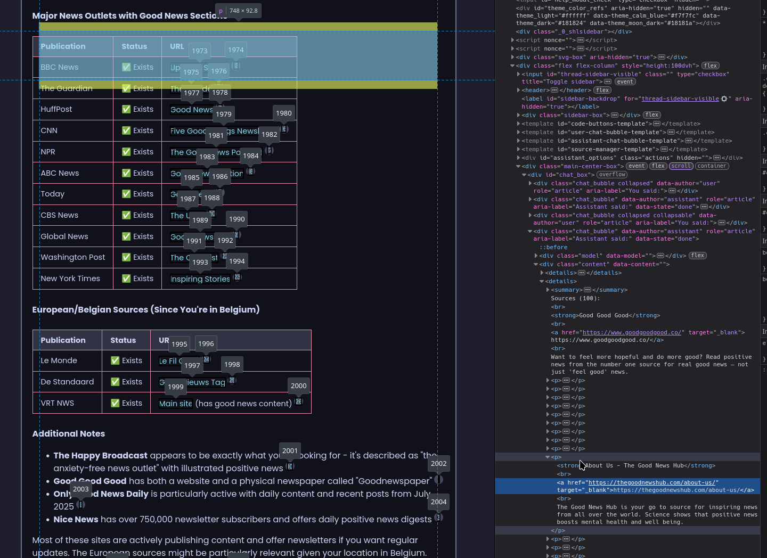Click the inline ellipsis expander inside the header tag

point(553,90)
